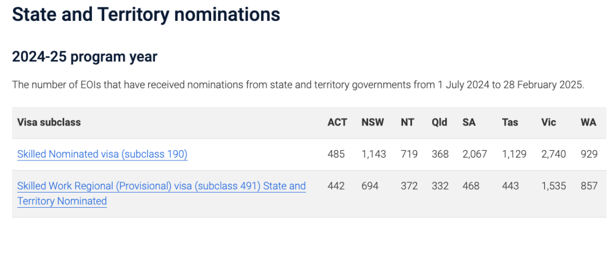Open the Skilled Nominated visa subclass 190 link
The width and height of the screenshot is (608, 264).
click(x=102, y=154)
